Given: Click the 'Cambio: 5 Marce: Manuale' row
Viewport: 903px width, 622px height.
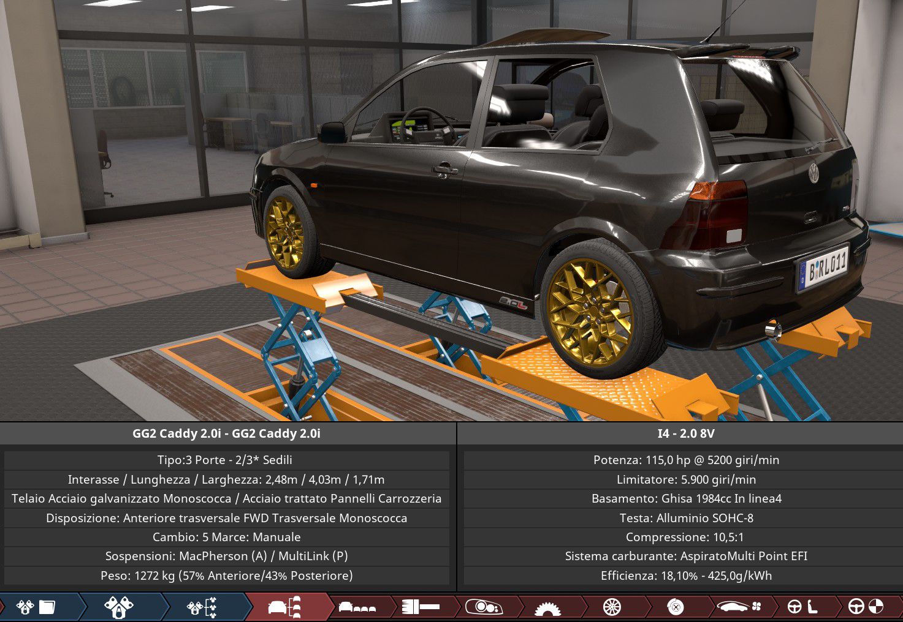Looking at the screenshot, I should point(226,537).
